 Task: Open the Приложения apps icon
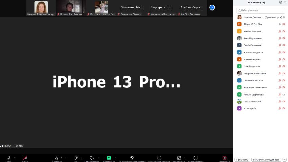click(x=179, y=158)
